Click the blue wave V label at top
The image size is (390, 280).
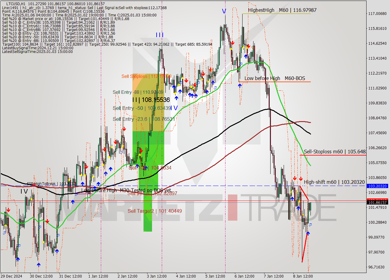(224, 11)
